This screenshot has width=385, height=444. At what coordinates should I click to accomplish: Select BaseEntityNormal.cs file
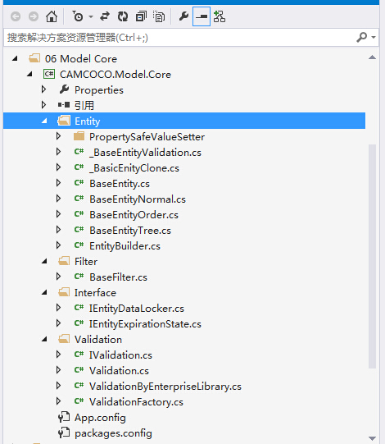(138, 199)
